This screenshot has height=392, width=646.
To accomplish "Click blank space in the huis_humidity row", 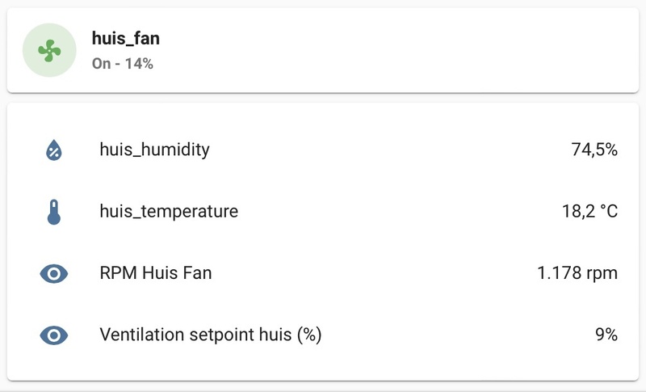I will [x=388, y=150].
